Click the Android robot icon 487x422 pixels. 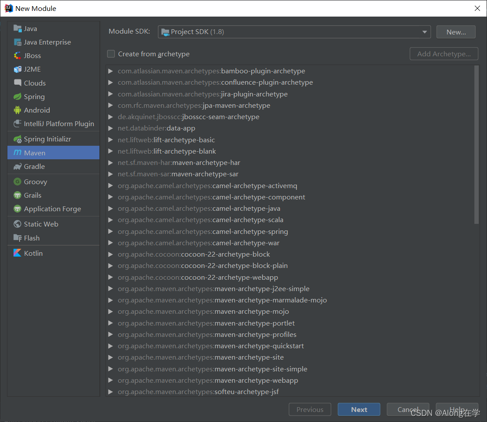point(17,110)
